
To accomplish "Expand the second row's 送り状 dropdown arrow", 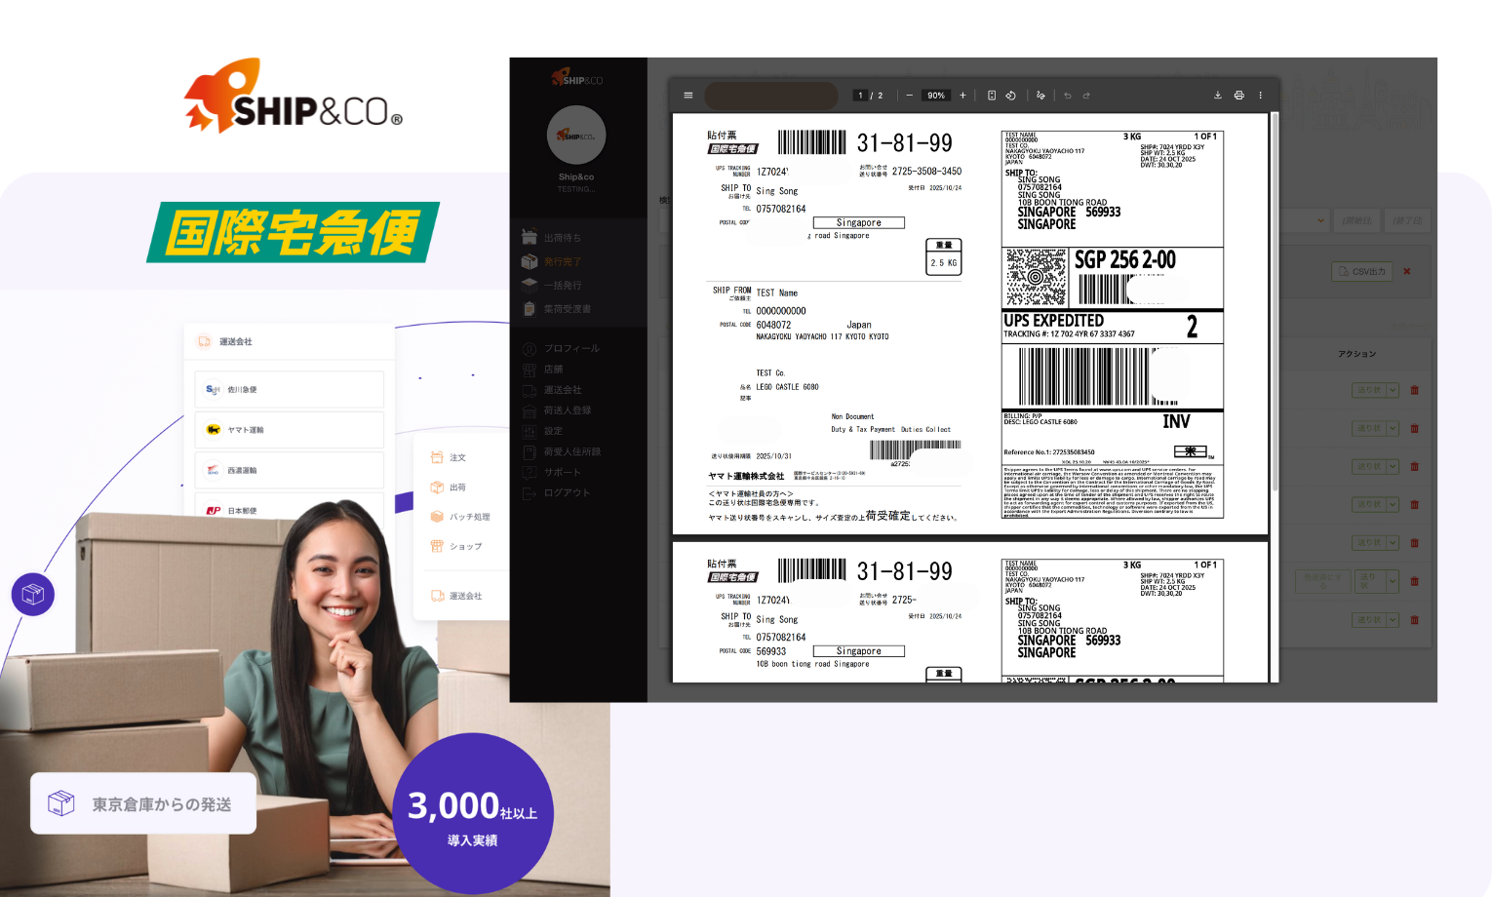I will (x=1393, y=428).
